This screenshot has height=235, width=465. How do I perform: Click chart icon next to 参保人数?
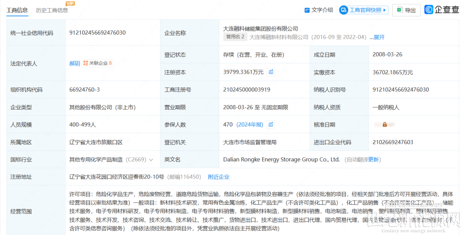tap(271, 125)
